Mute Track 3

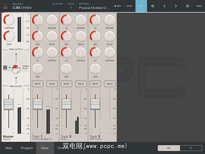coord(95,84)
